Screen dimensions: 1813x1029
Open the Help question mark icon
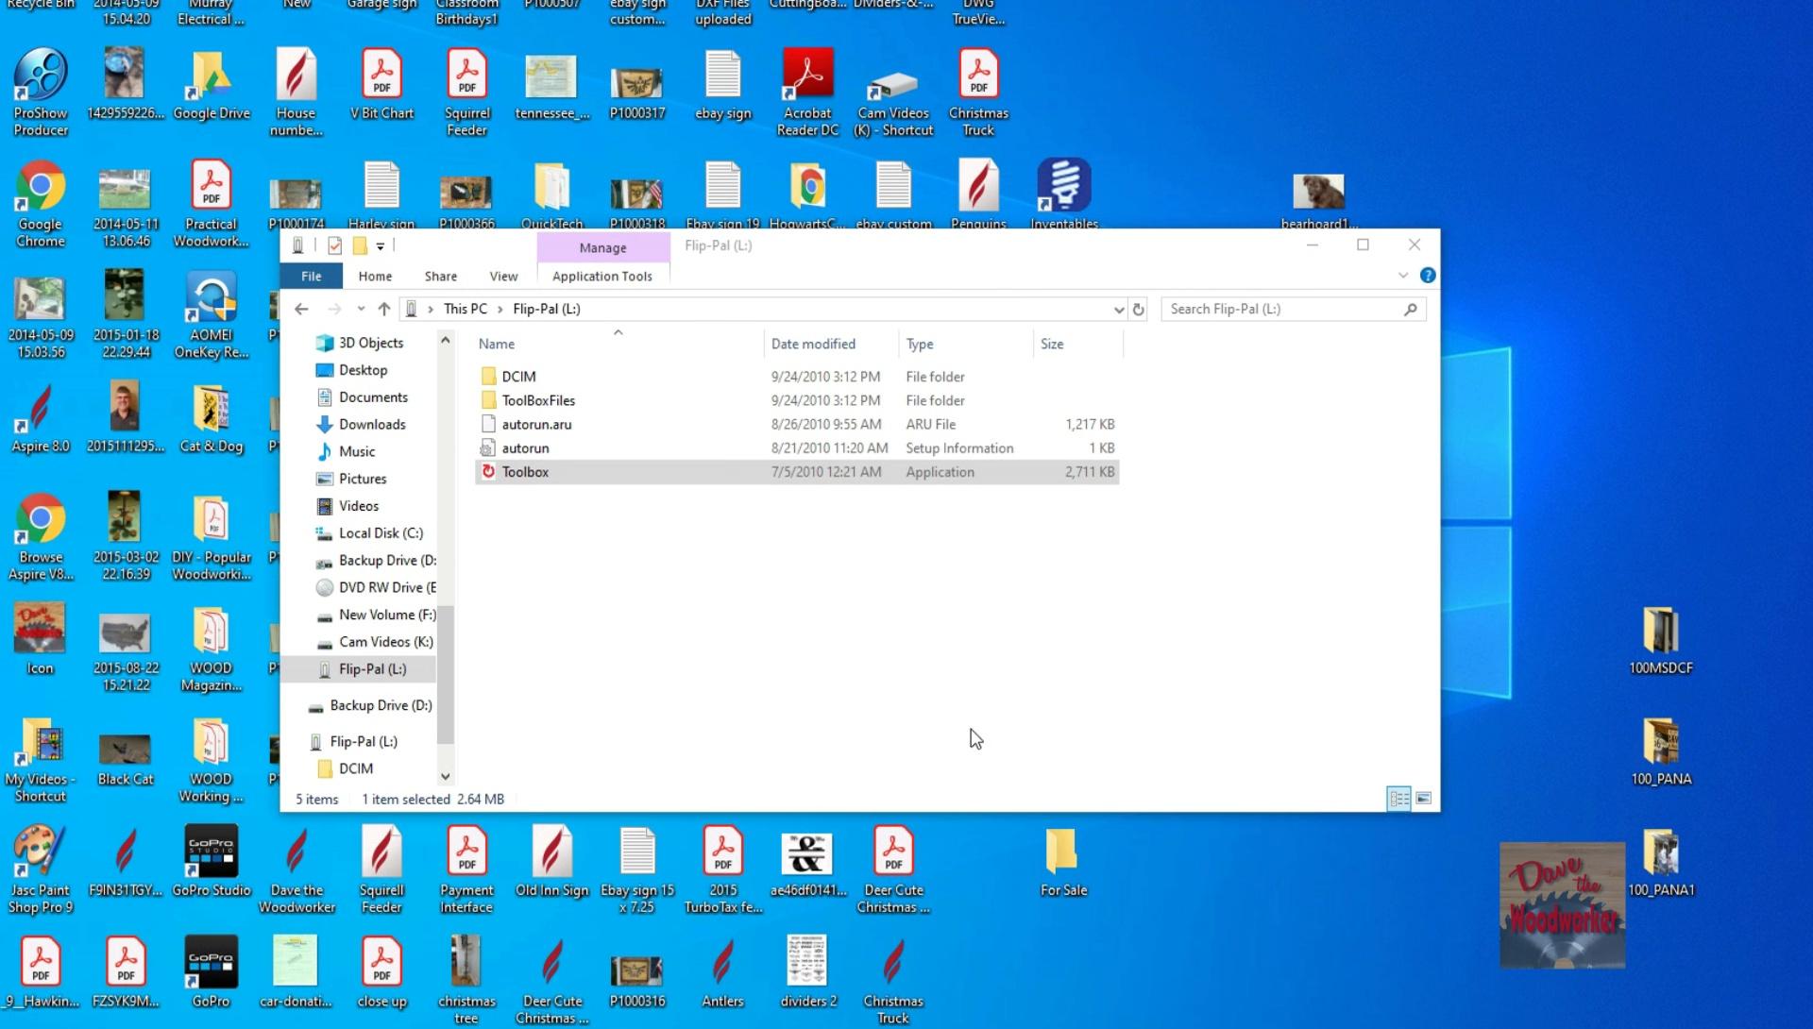point(1428,276)
